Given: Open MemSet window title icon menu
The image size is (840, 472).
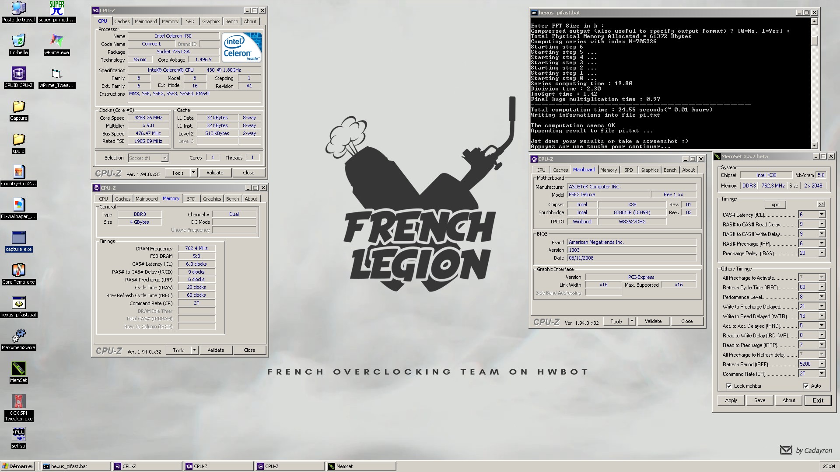Looking at the screenshot, I should 717,156.
